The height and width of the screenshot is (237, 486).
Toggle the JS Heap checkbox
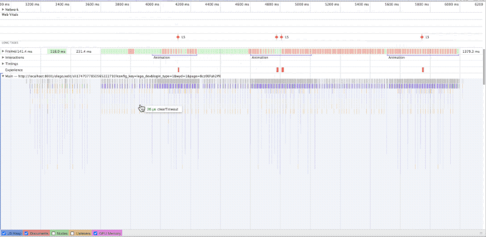(x=4, y=233)
